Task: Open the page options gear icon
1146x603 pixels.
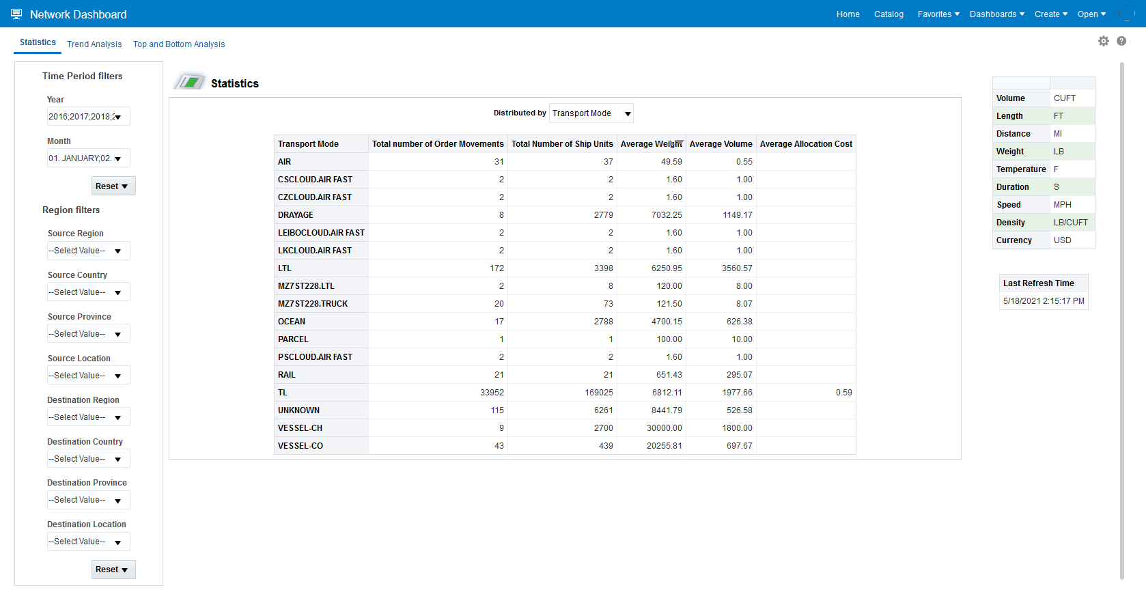Action: coord(1104,41)
